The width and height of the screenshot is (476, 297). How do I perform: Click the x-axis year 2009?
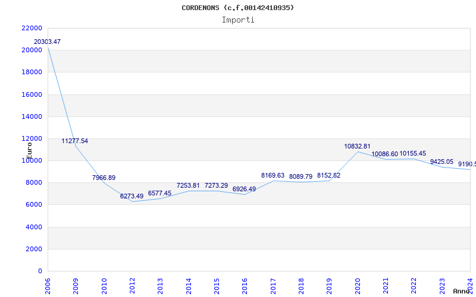[76, 286]
